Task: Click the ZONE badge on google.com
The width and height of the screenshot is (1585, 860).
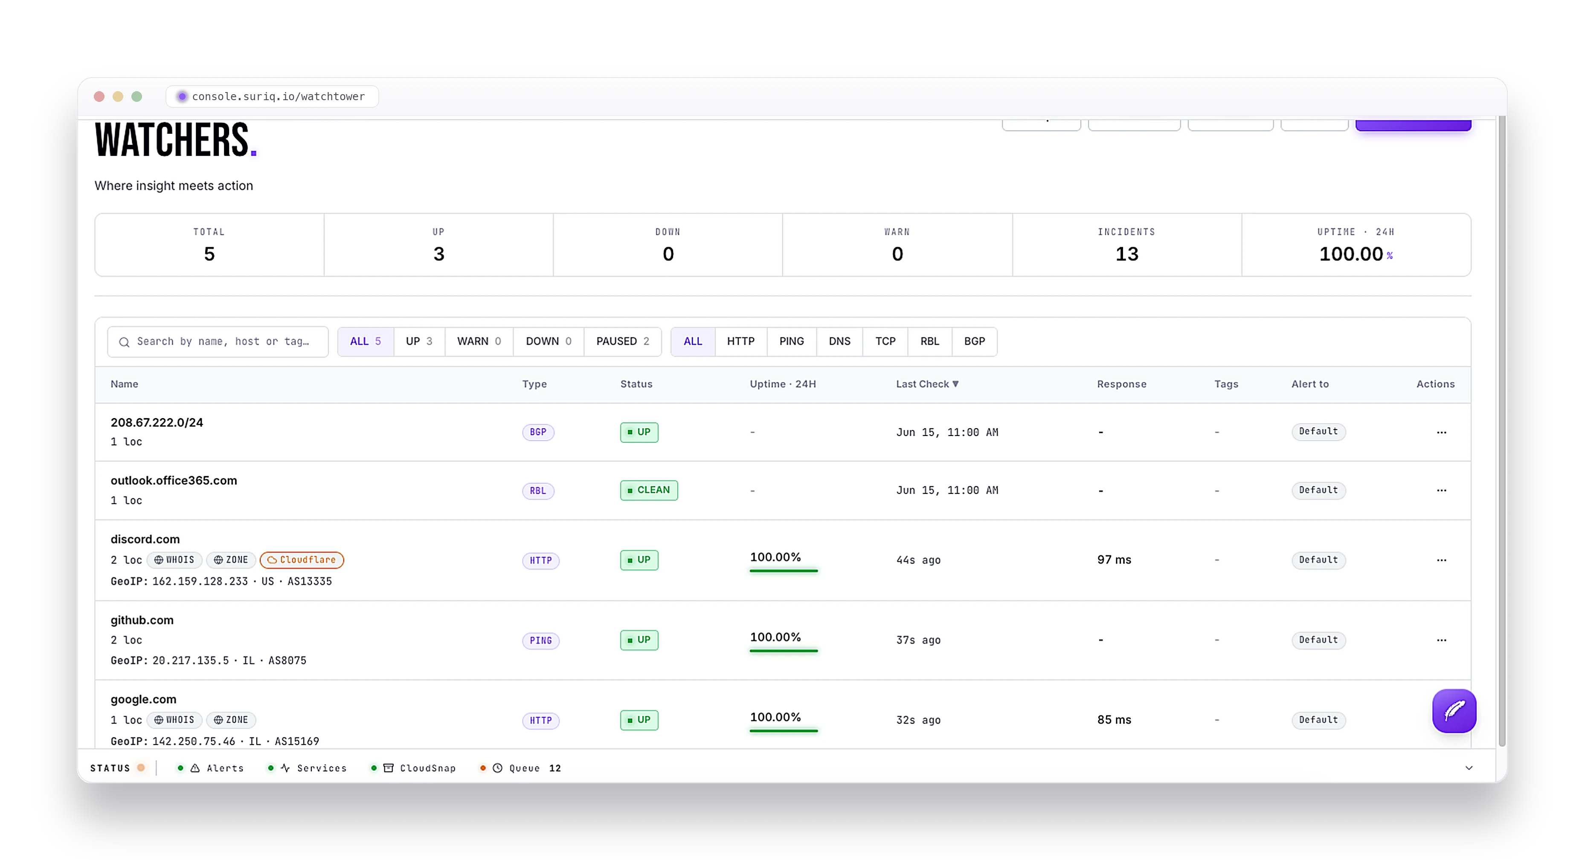Action: 231,719
